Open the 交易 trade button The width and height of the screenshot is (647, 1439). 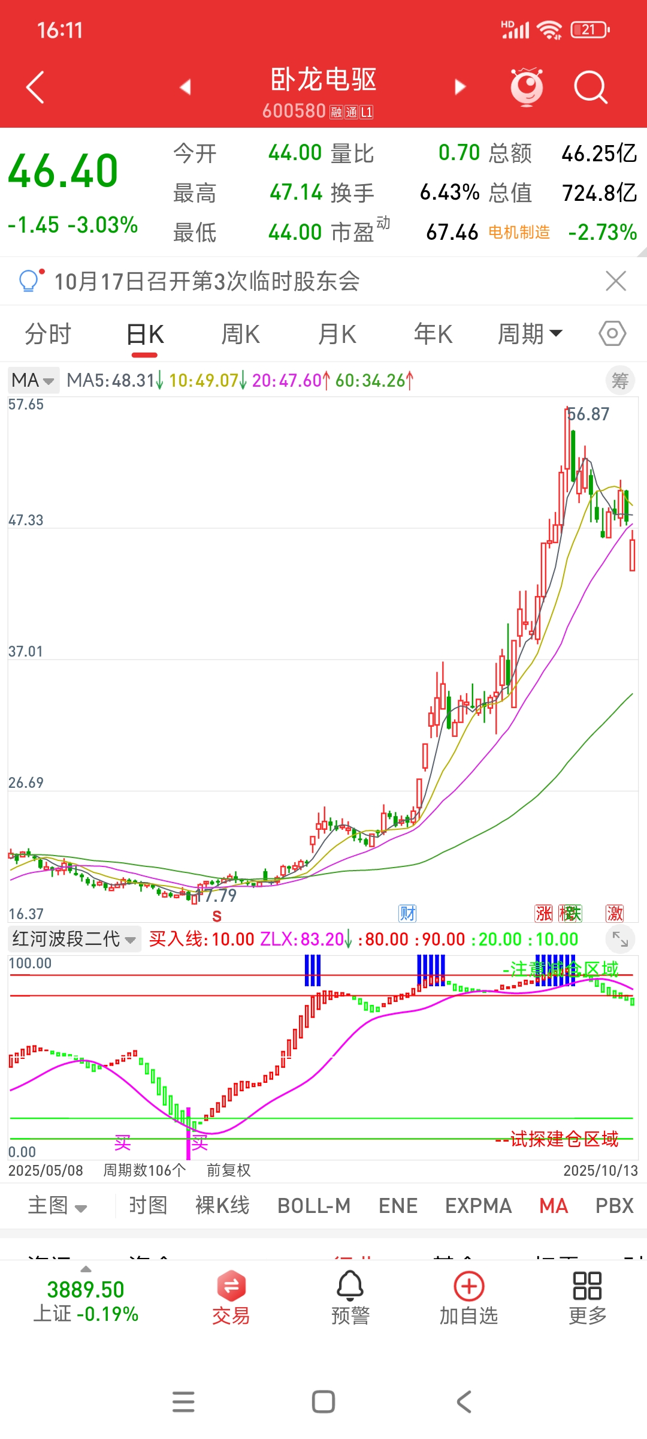point(231,1298)
